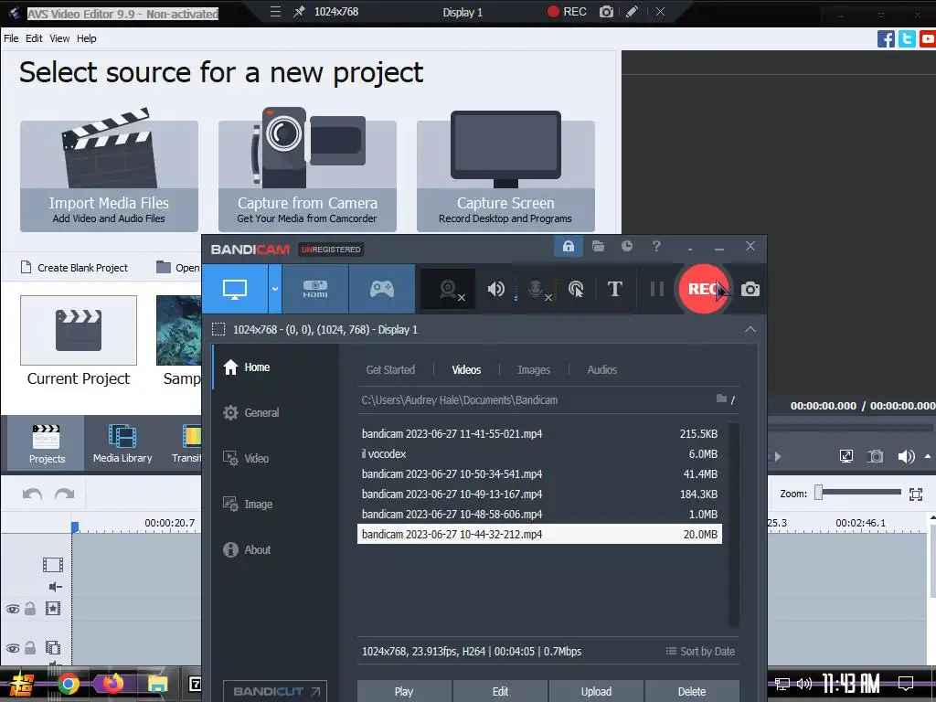The image size is (936, 702).
Task: Toggle mouse click effects in Bandicam
Action: (576, 290)
